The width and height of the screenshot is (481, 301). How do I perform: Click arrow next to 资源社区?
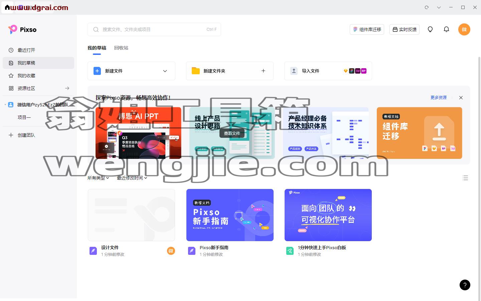click(x=67, y=88)
